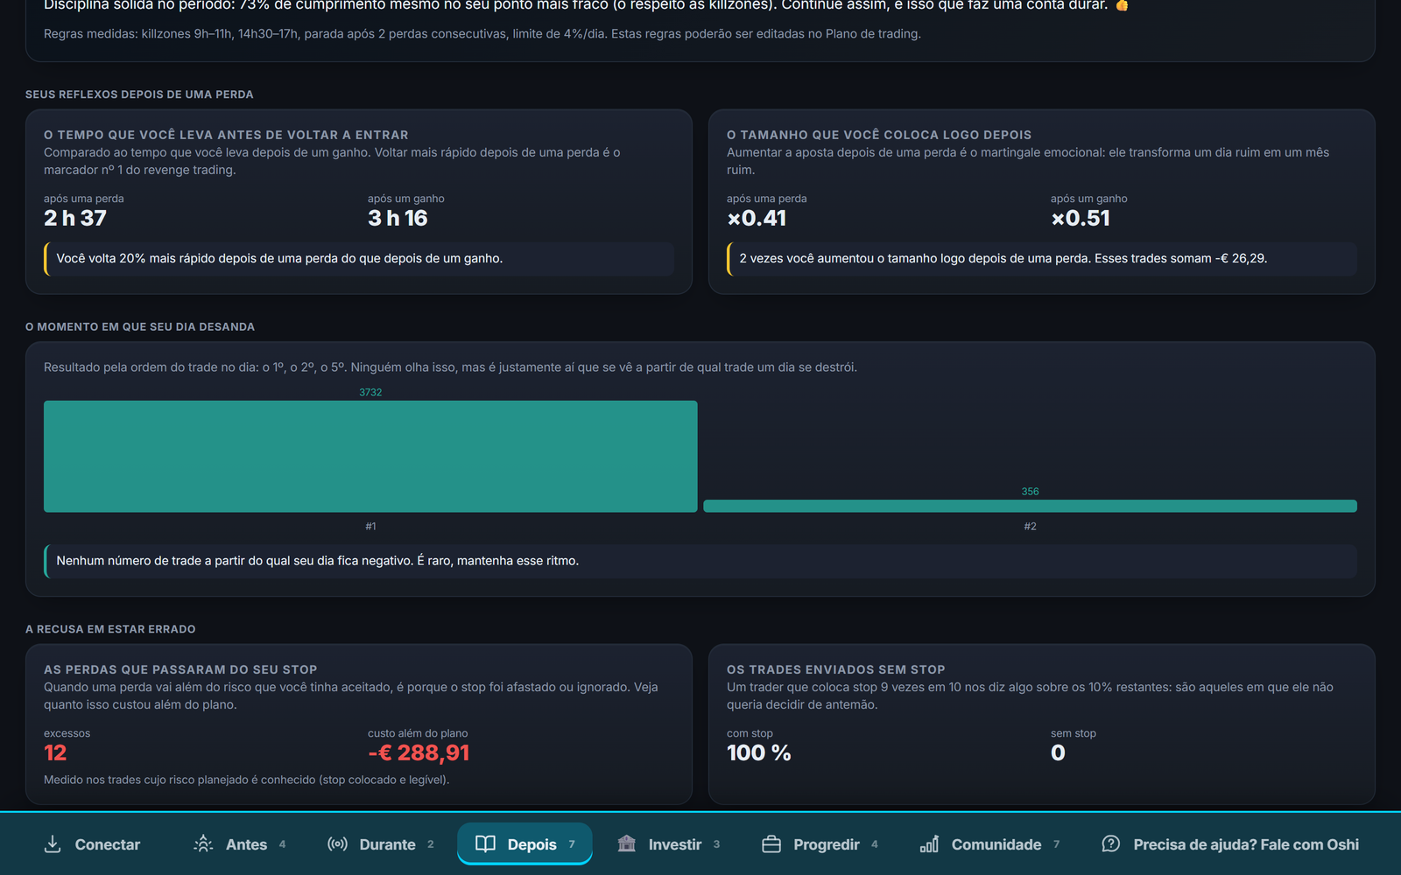The height and width of the screenshot is (875, 1401).
Task: Click the Progredir briefcase icon
Action: [771, 844]
